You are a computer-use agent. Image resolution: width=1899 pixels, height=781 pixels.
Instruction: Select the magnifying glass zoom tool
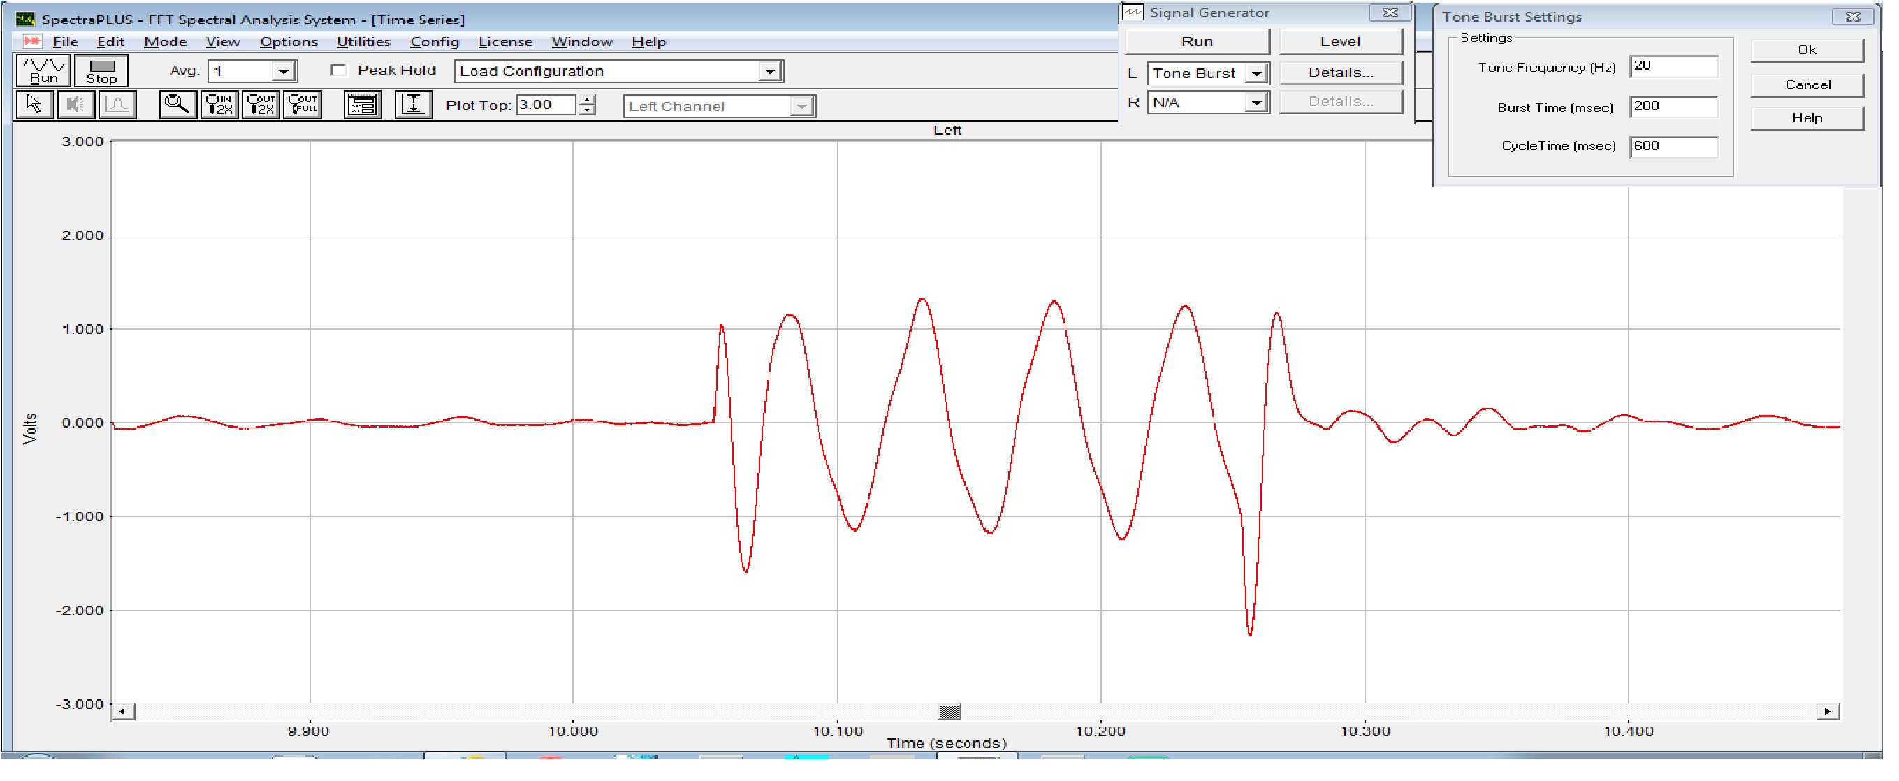click(177, 105)
